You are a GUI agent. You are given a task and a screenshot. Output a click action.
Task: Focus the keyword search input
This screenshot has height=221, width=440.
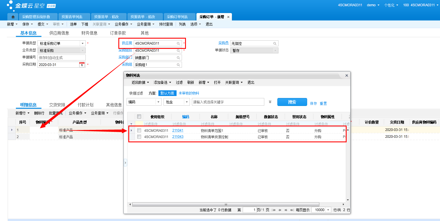tap(228, 102)
